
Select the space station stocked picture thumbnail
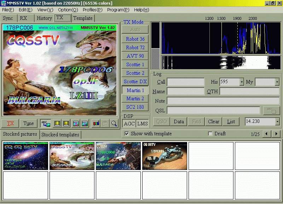tap(118, 156)
